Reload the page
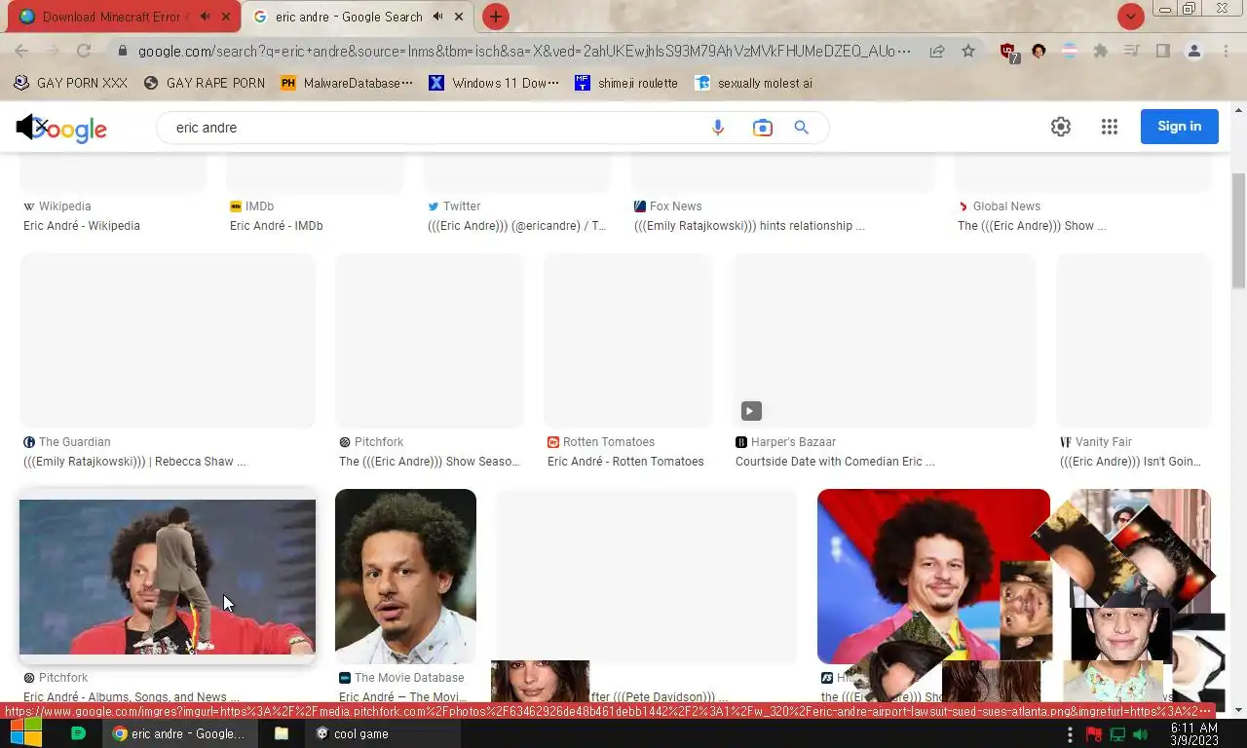Screen dimensions: 1247x748 click(x=84, y=51)
